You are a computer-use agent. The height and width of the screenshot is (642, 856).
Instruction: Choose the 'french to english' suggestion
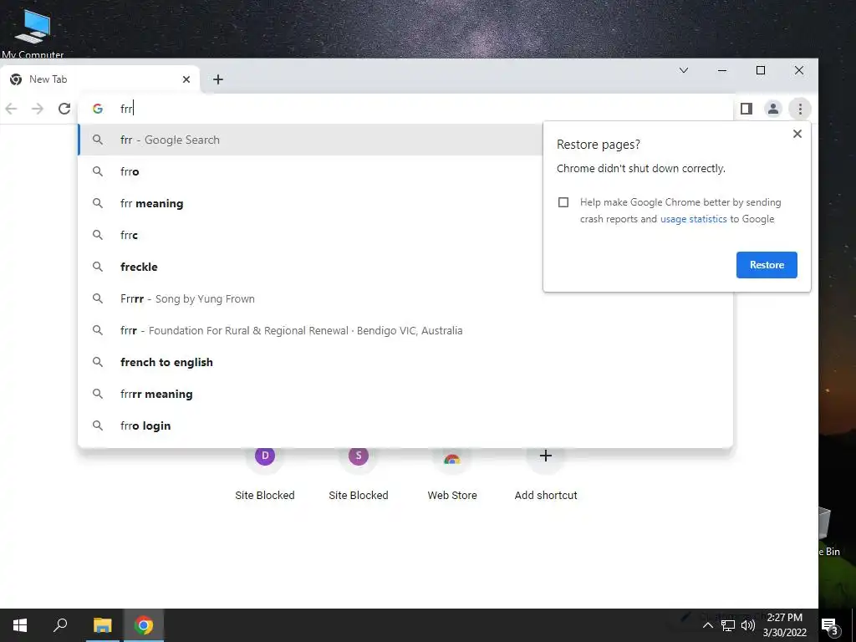point(405,362)
